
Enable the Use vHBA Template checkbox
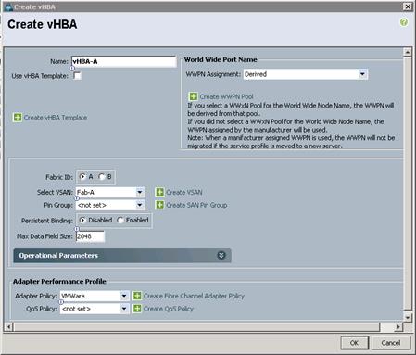click(77, 76)
